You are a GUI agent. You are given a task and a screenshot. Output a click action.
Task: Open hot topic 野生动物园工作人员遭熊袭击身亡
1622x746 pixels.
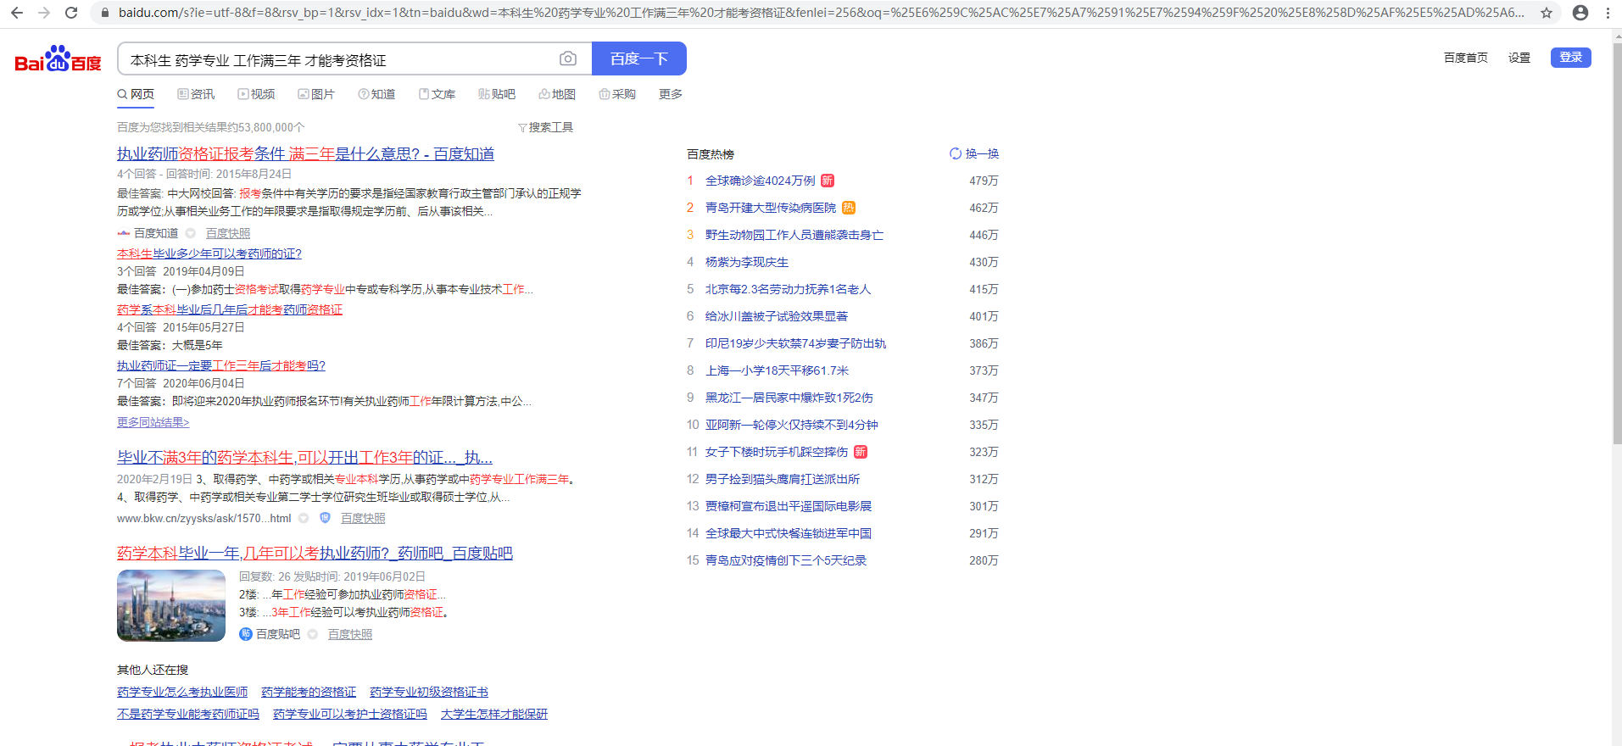coord(794,235)
